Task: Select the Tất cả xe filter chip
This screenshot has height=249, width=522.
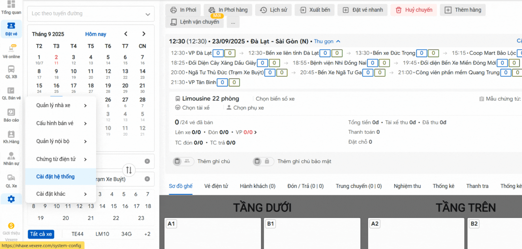Action: click(41, 234)
